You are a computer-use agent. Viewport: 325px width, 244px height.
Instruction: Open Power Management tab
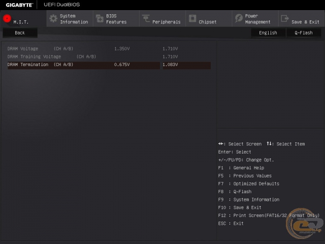(x=255, y=19)
